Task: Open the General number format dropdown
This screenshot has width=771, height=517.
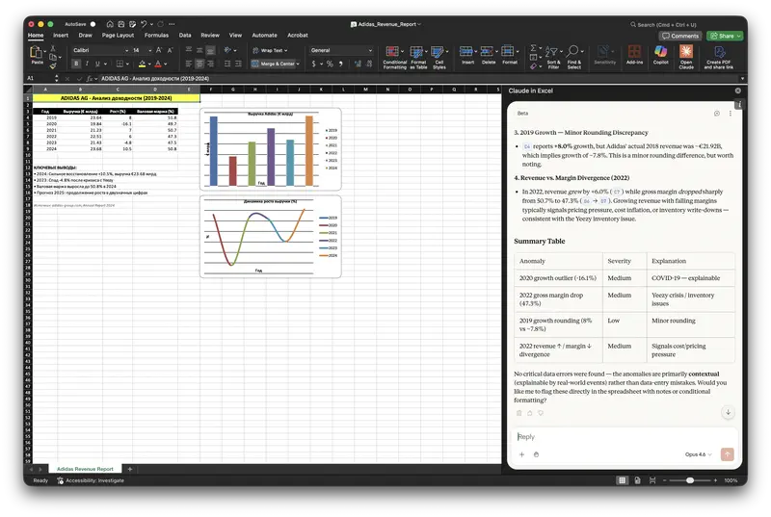Action: pos(343,50)
